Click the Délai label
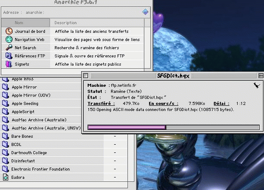This screenshot has height=190, width=264. point(221,104)
